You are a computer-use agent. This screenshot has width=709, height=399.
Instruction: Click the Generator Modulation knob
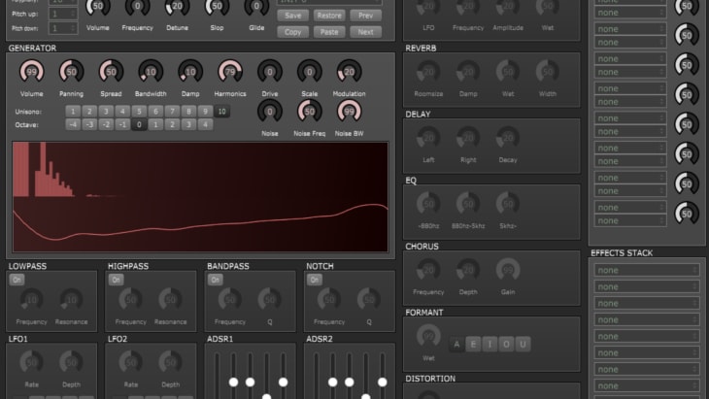pos(349,72)
